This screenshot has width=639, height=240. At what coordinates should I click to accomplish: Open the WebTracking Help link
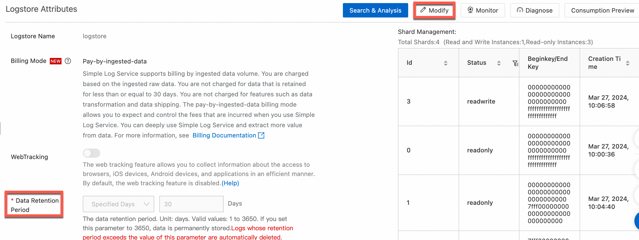tap(230, 183)
